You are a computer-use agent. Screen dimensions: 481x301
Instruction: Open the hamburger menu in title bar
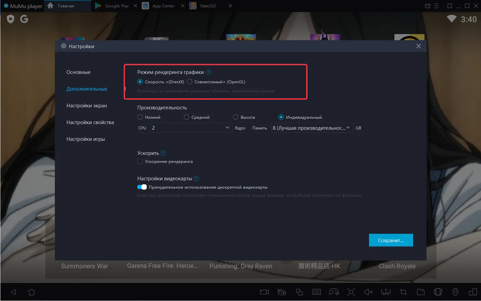(x=436, y=6)
